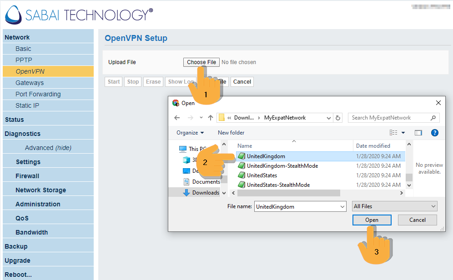Toggle the preview pane icon
This screenshot has height=280, width=453.
[x=418, y=133]
